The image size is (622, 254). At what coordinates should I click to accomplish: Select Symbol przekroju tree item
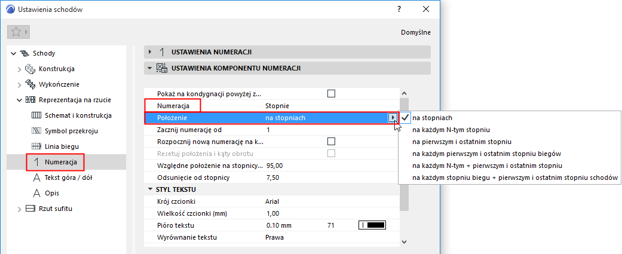[72, 131]
